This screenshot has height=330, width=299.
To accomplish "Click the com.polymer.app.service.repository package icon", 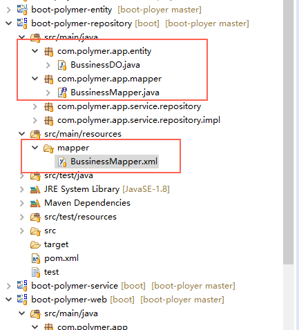I will pyautogui.click(x=49, y=106).
